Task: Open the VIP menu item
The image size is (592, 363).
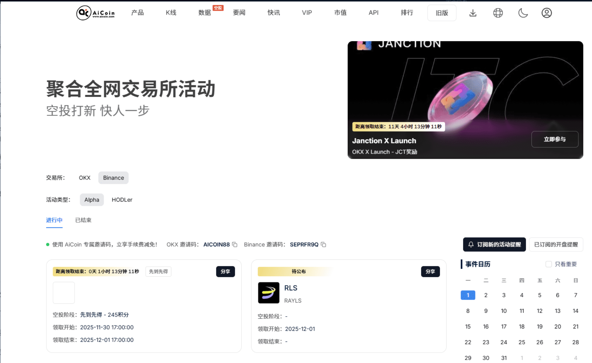Action: tap(307, 13)
